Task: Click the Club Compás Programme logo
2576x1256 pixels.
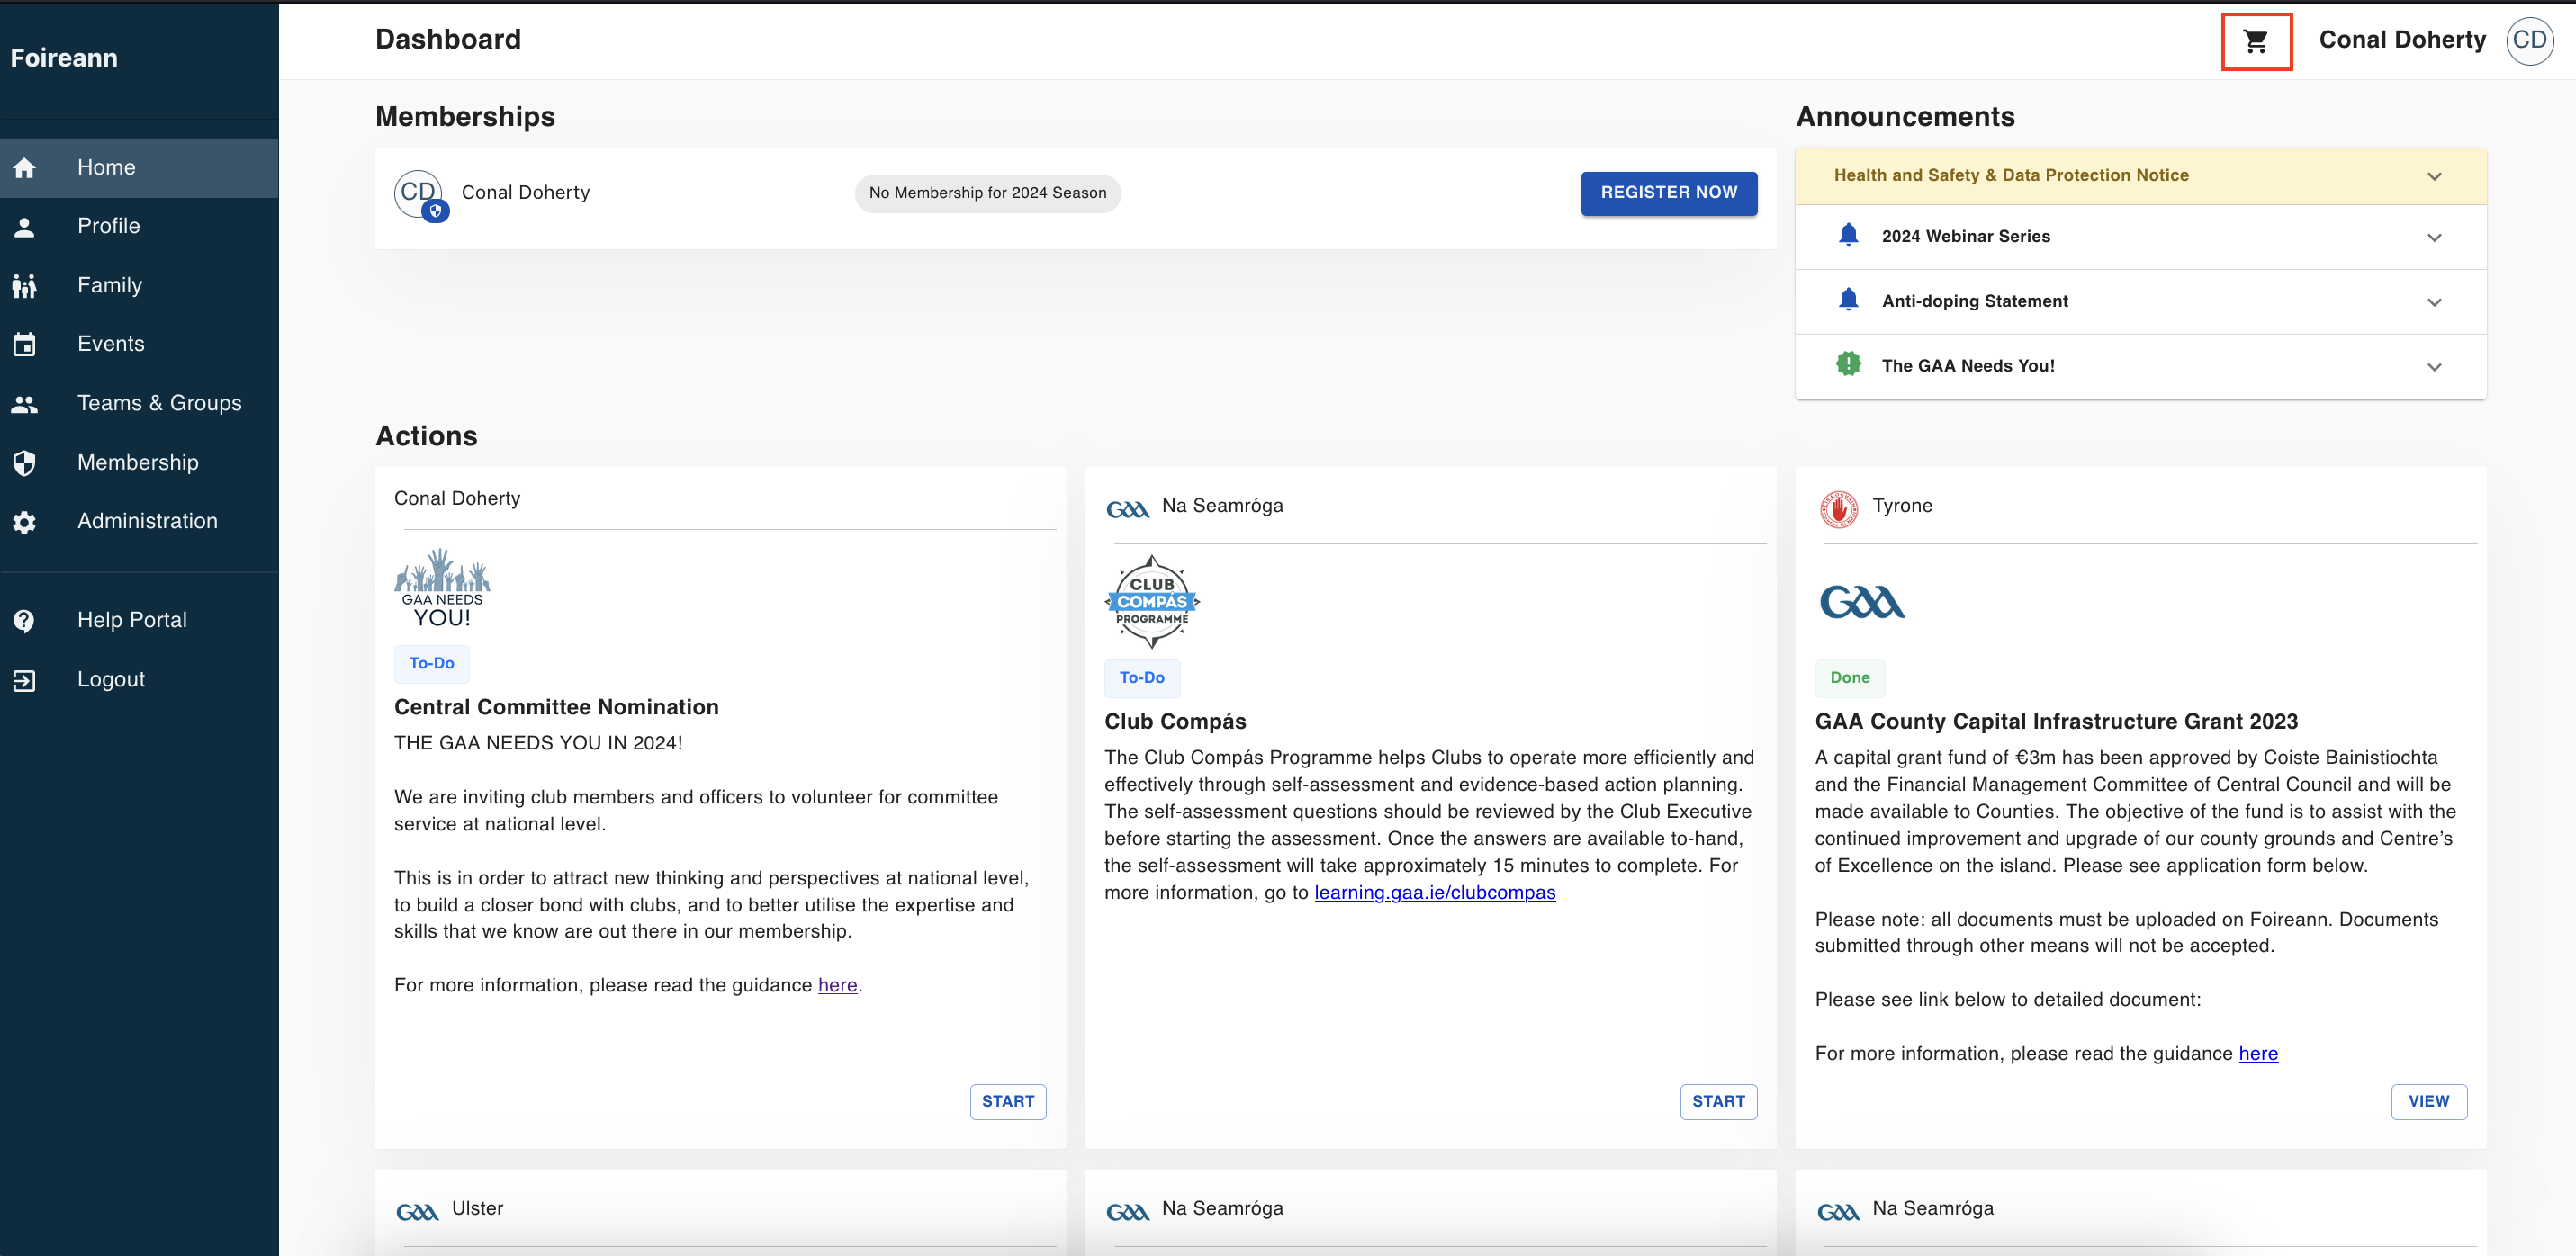Action: 1152,601
